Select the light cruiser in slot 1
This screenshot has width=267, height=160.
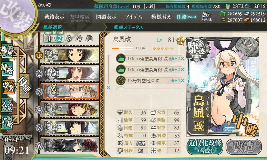coord(70,55)
